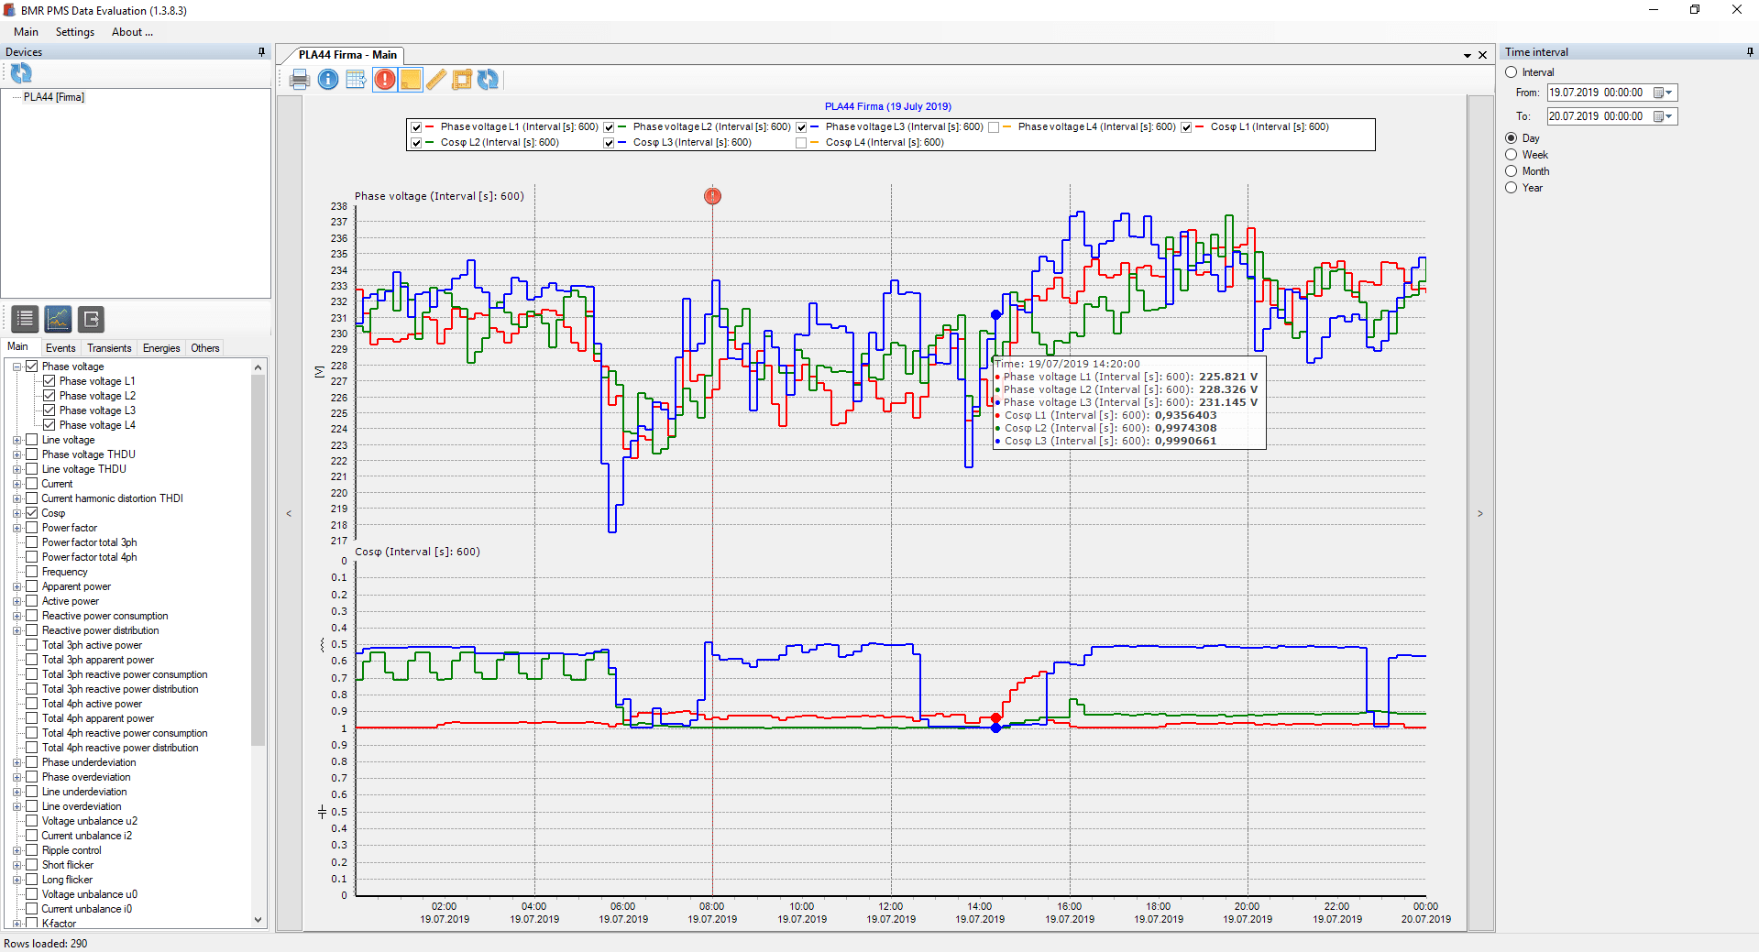This screenshot has height=952, width=1759.
Task: Select the ruler measure tool
Action: click(x=436, y=80)
